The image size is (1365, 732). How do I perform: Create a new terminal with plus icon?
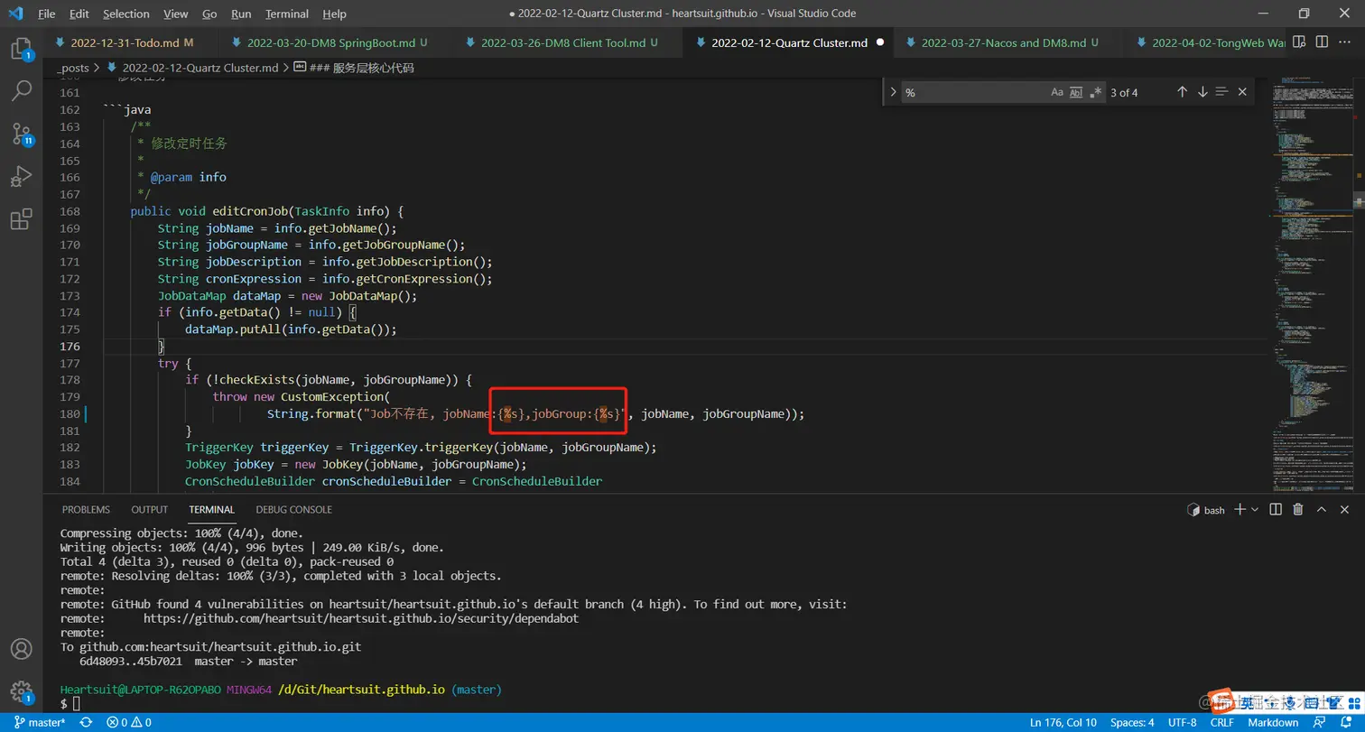click(x=1240, y=509)
